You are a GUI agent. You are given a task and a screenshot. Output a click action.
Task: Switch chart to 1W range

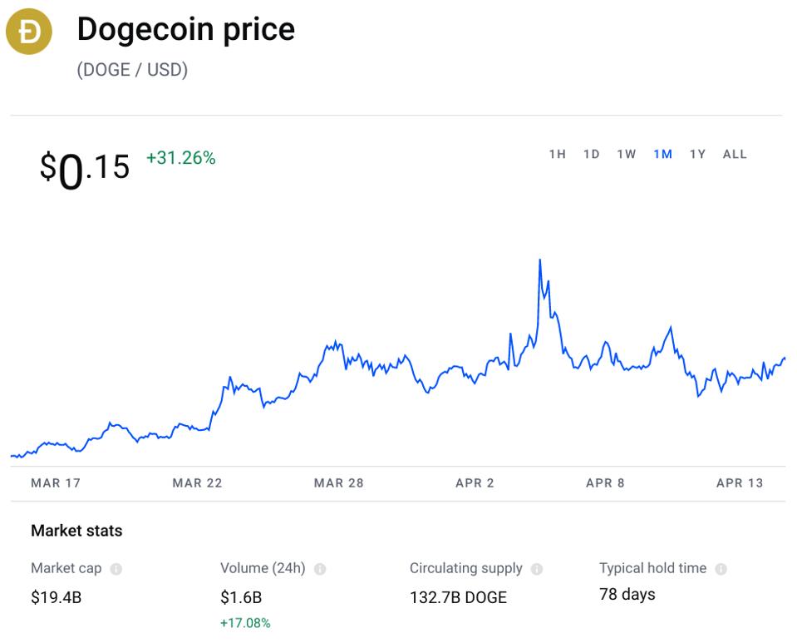[x=627, y=154]
